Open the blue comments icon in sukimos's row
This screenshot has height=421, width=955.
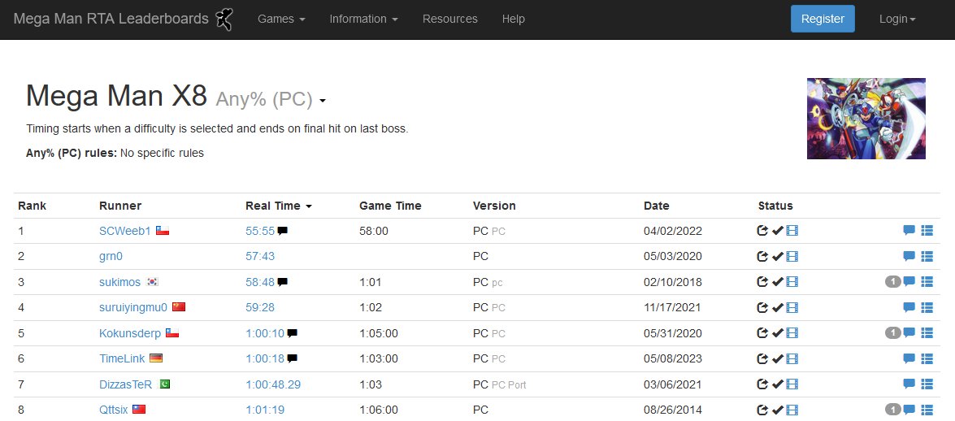pyautogui.click(x=909, y=281)
